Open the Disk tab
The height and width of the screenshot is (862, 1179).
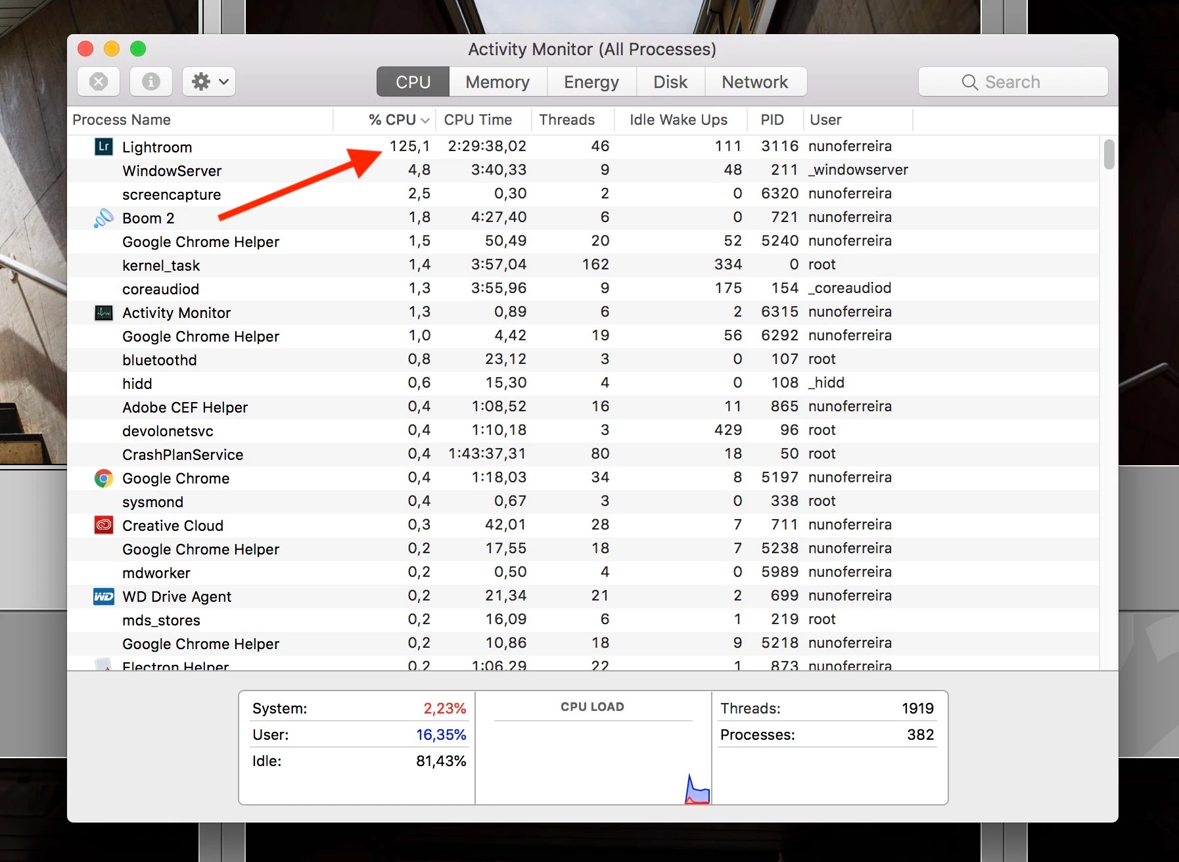pos(670,81)
